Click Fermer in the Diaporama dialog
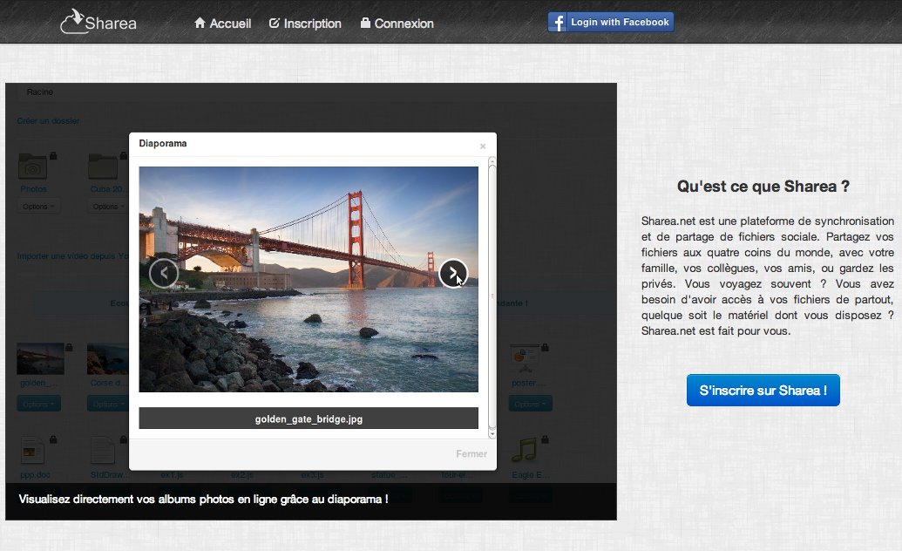Image resolution: width=902 pixels, height=551 pixels. (471, 453)
